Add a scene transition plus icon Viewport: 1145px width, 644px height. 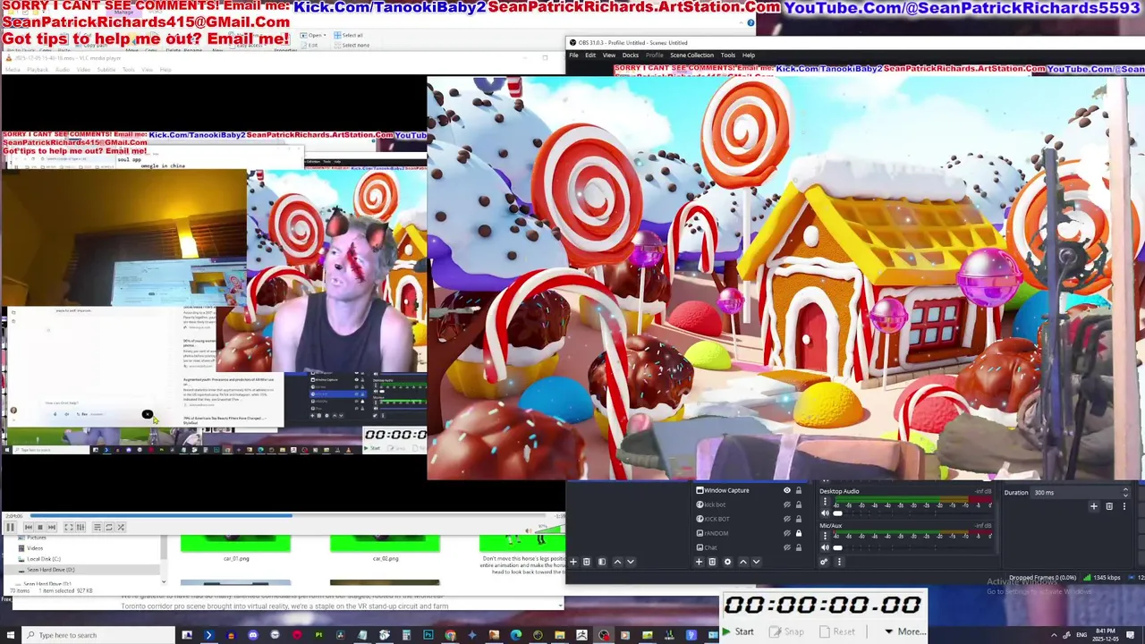(1093, 506)
